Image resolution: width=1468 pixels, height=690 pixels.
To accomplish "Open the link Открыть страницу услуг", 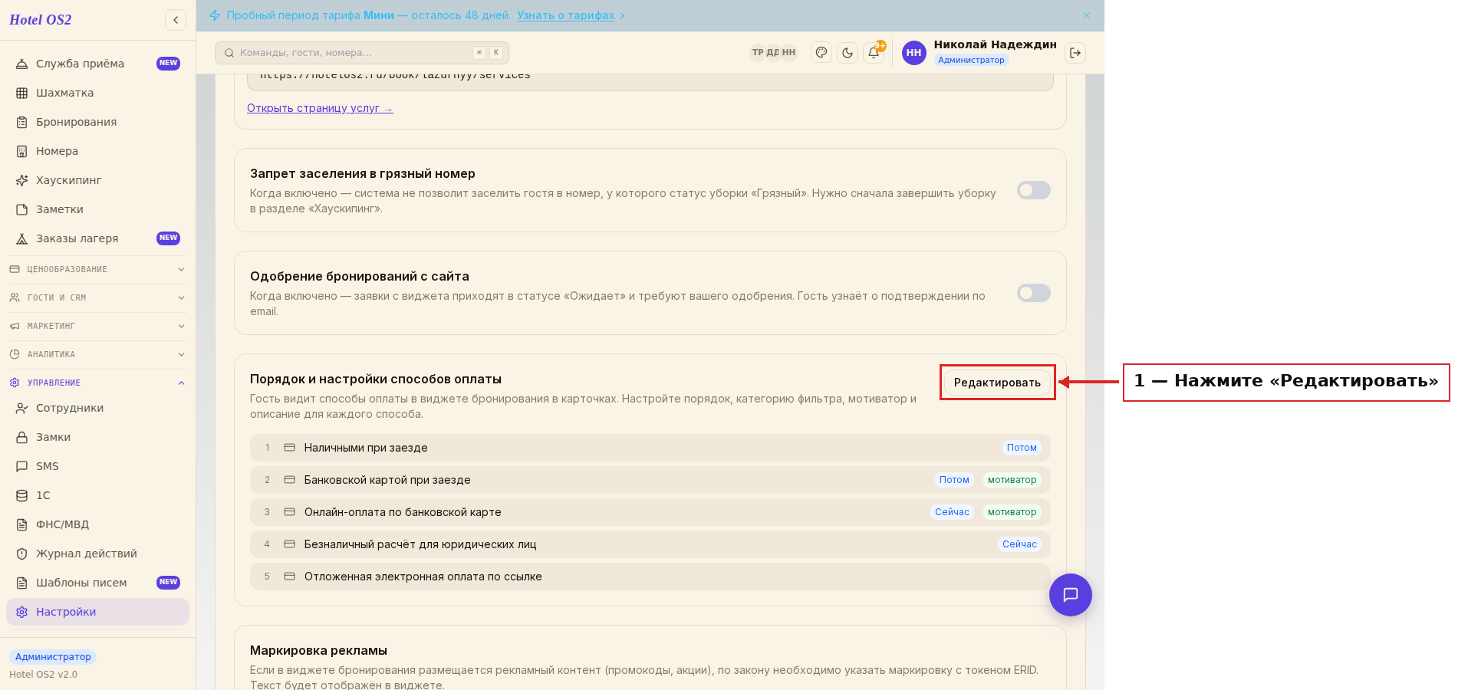I will click(320, 108).
